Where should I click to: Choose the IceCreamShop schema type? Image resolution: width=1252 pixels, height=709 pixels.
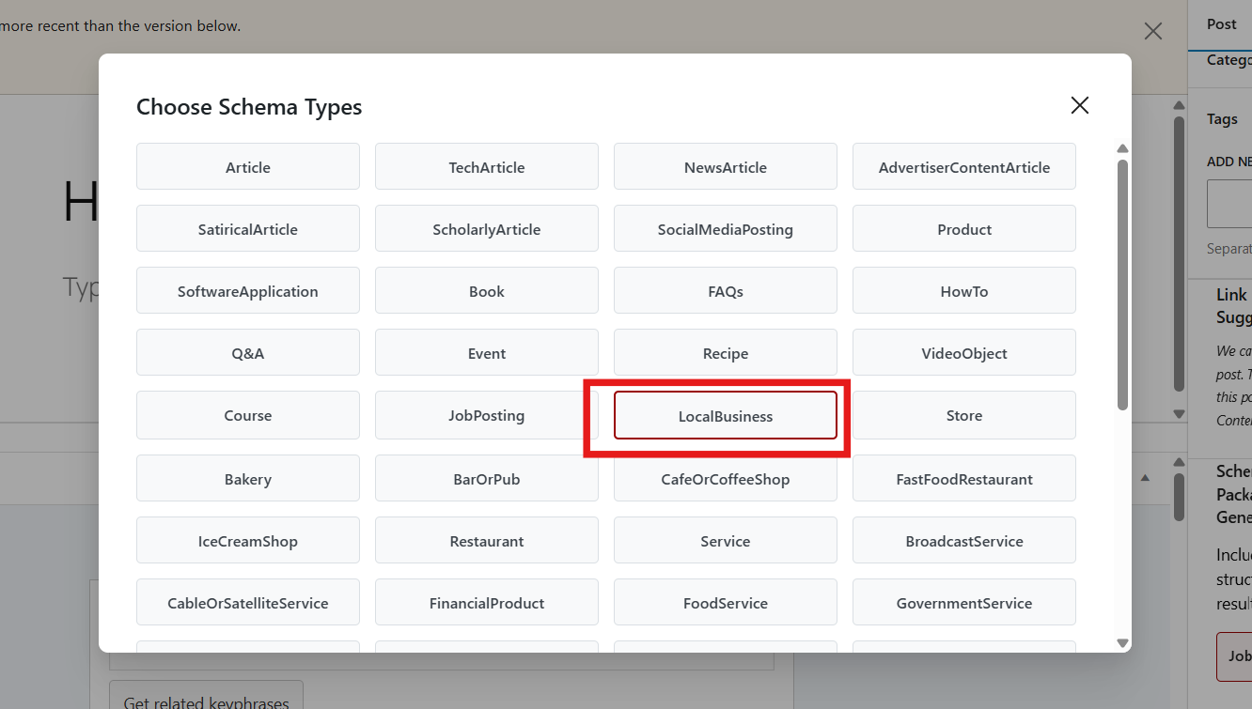(248, 541)
